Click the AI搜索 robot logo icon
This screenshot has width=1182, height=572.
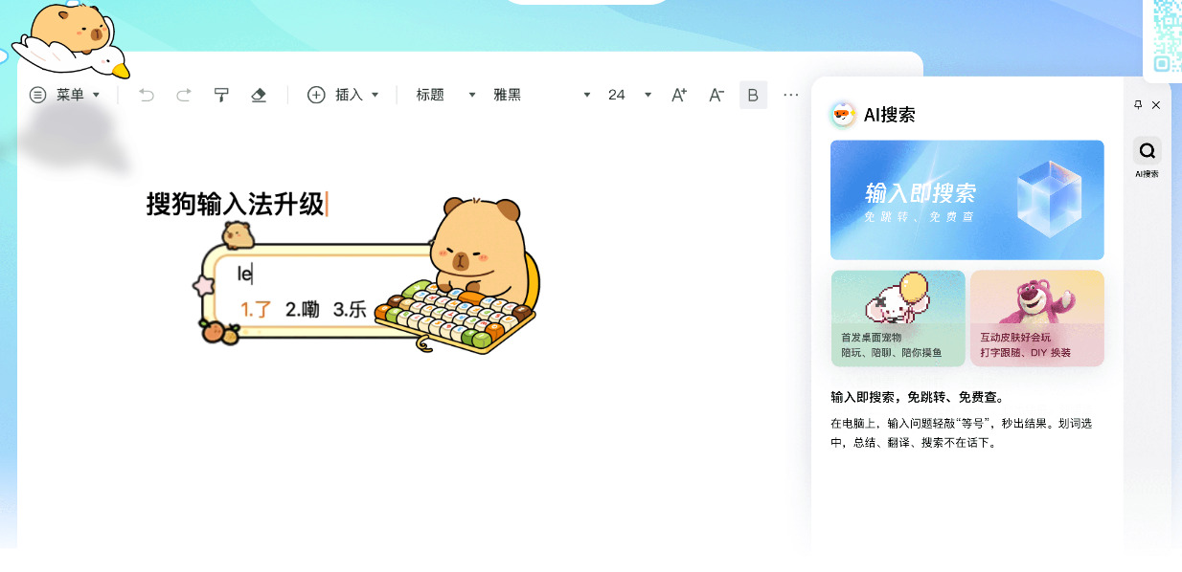[843, 115]
